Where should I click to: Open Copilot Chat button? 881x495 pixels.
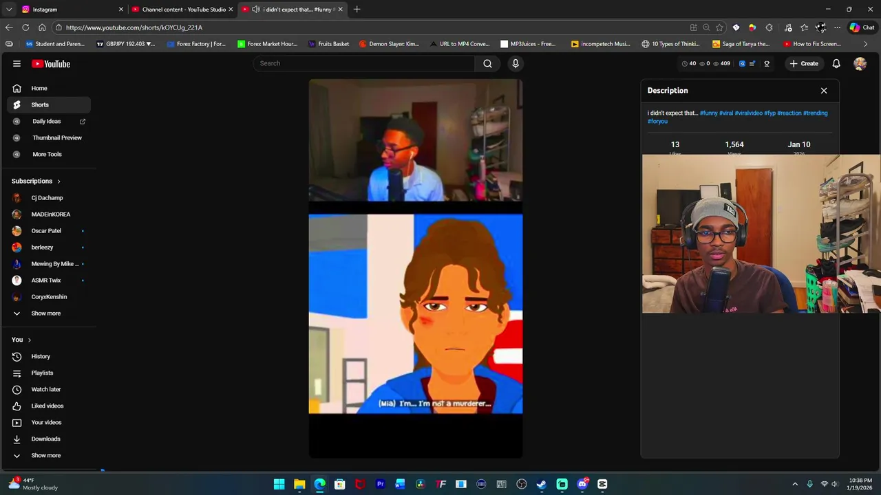[862, 27]
